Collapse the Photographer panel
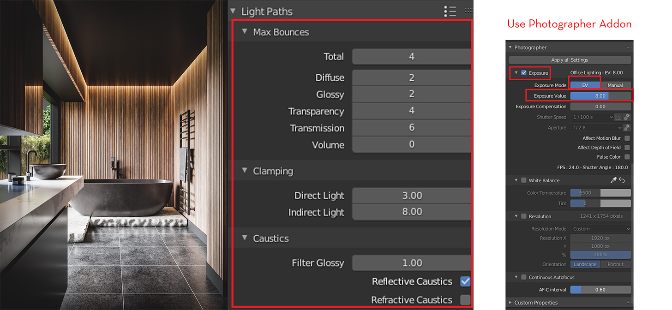 click(x=510, y=47)
